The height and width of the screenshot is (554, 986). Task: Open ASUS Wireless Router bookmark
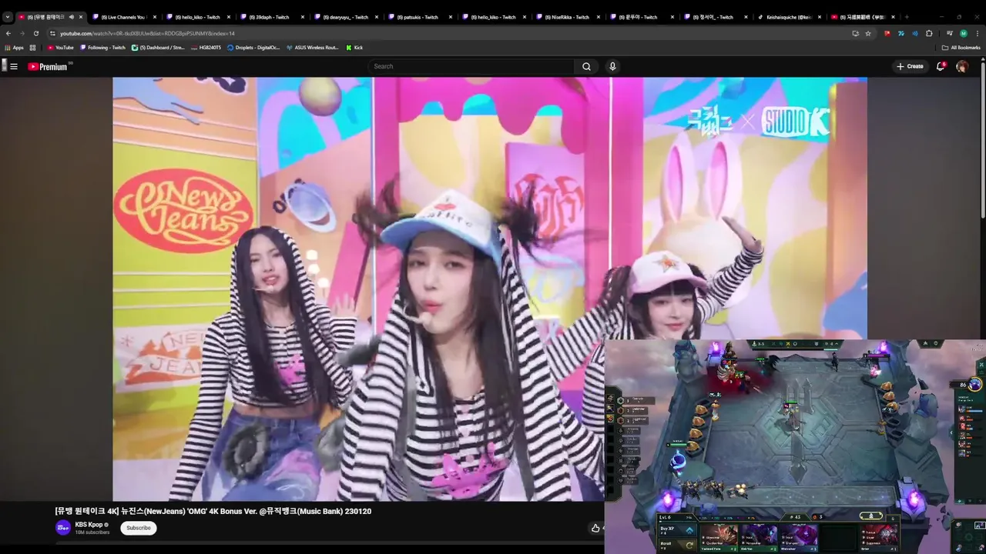pos(313,48)
